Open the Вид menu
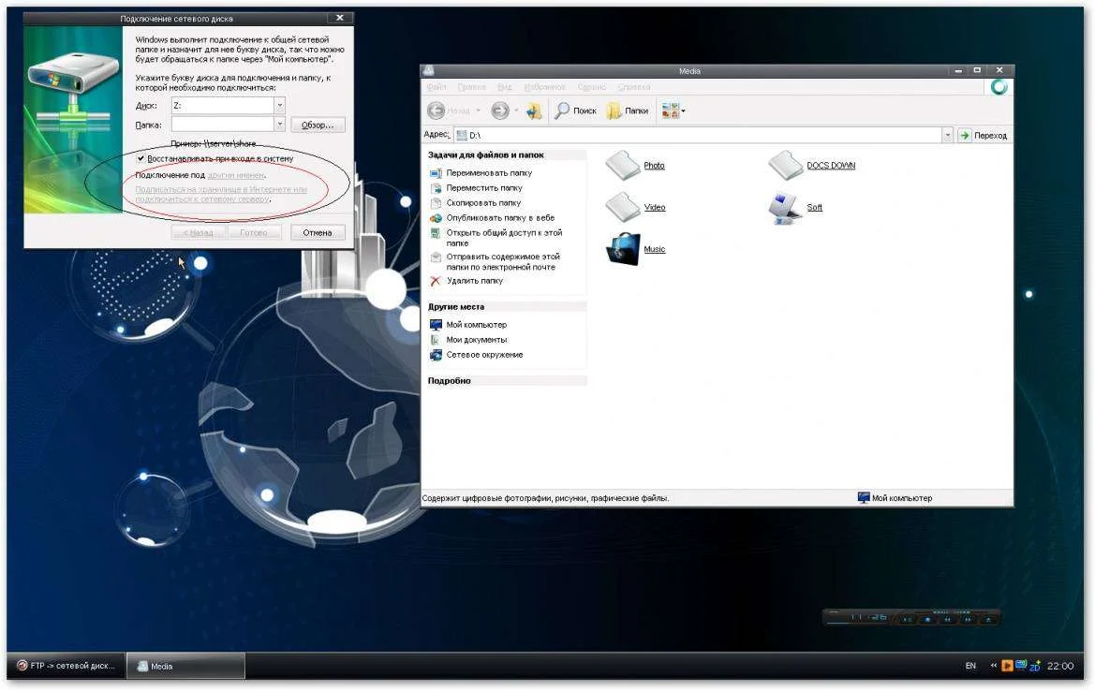 click(504, 87)
